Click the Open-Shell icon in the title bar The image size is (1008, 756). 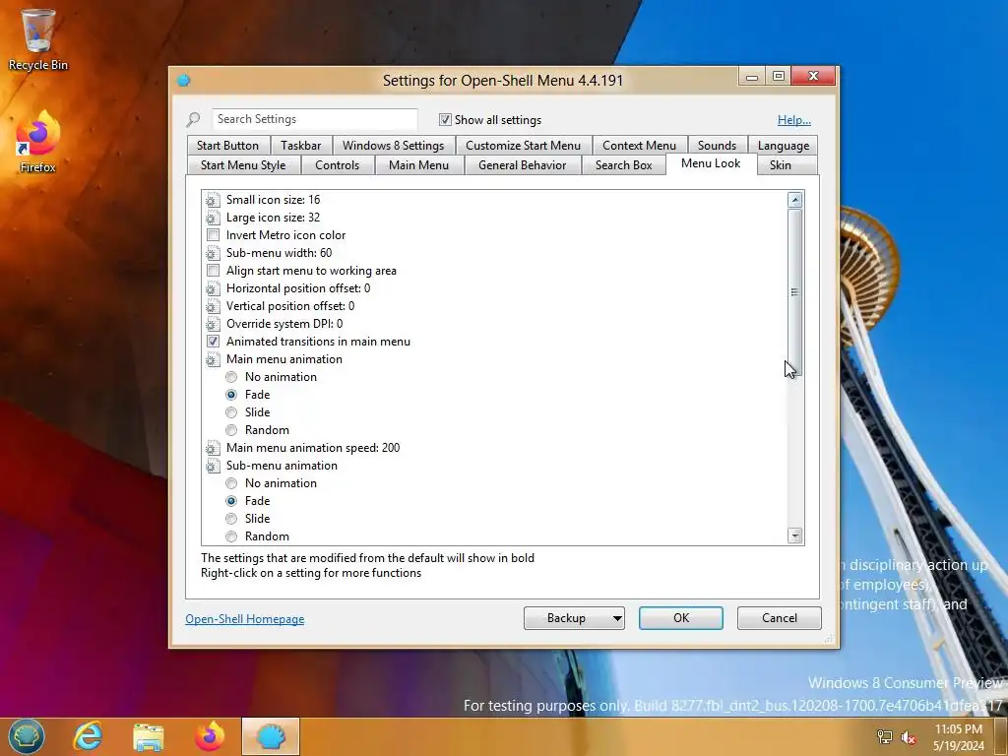click(184, 81)
